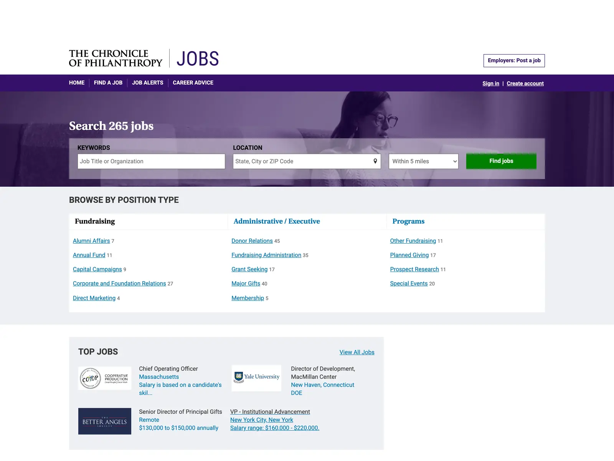Viewport: 614px width, 461px height.
Task: Open the Annual Fund category
Action: point(89,255)
